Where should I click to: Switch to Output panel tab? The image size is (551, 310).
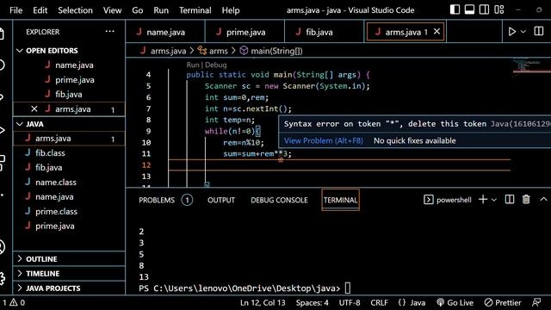pyautogui.click(x=221, y=200)
